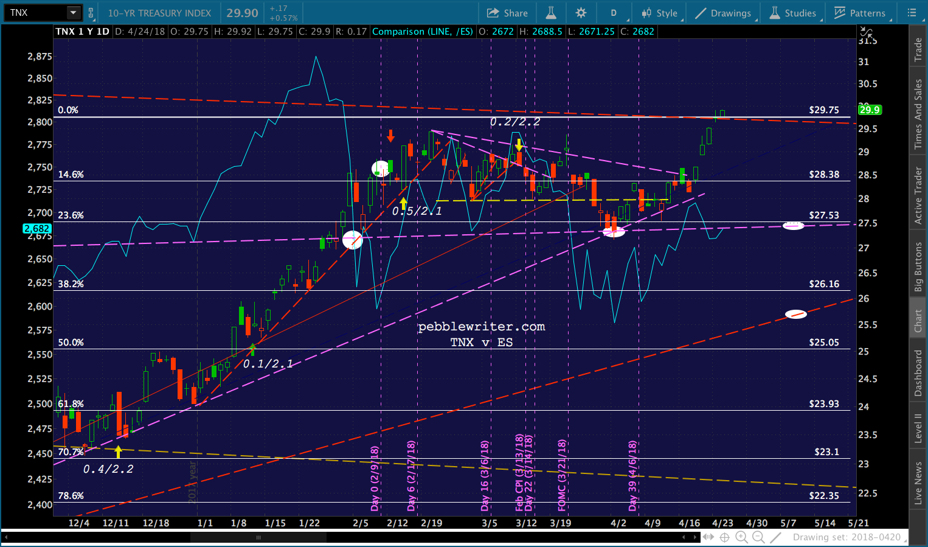Click the Comparison (LINE, /ES) study label
The image size is (928, 547).
(423, 31)
